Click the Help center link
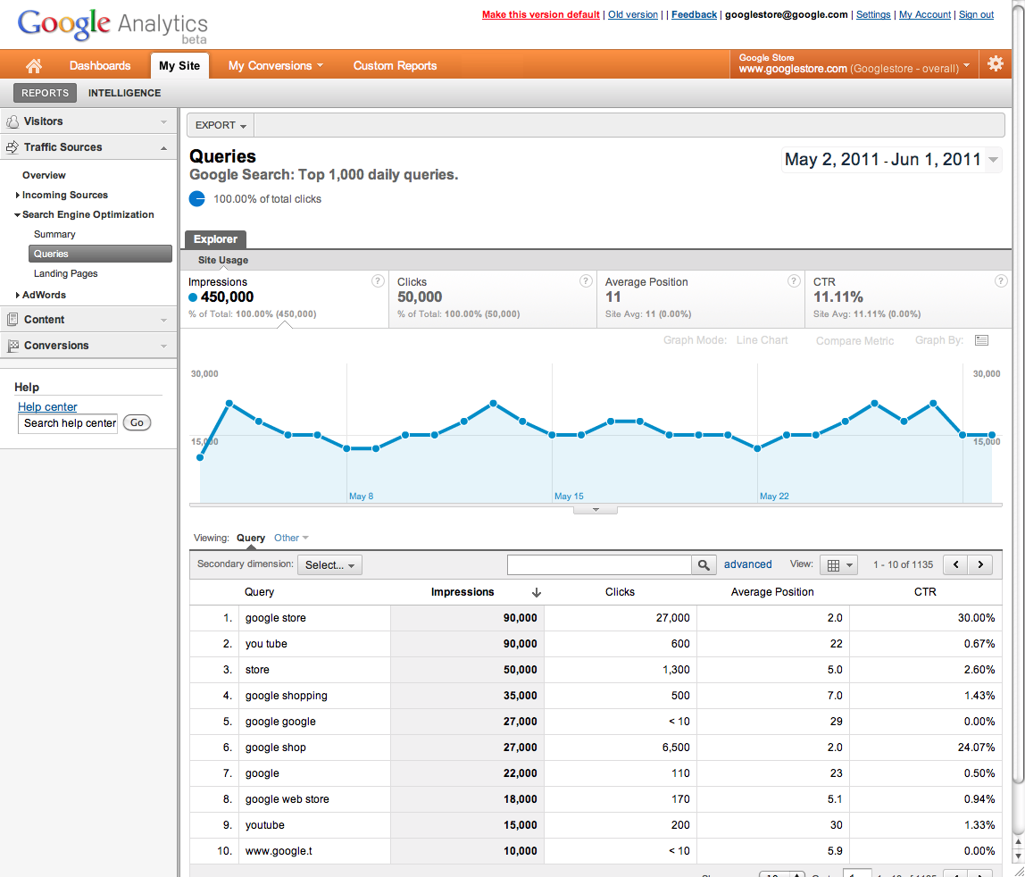This screenshot has height=877, width=1025. pyautogui.click(x=47, y=406)
